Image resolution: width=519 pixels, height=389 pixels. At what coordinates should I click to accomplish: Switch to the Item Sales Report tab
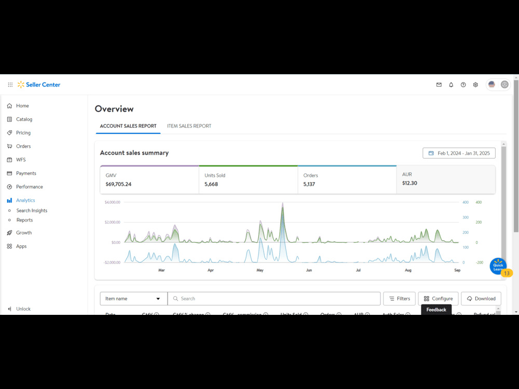pyautogui.click(x=189, y=126)
